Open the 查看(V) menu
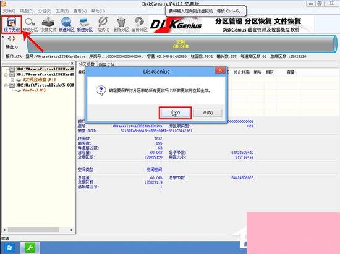Image resolution: width=340 pixels, height=254 pixels. 80,11
